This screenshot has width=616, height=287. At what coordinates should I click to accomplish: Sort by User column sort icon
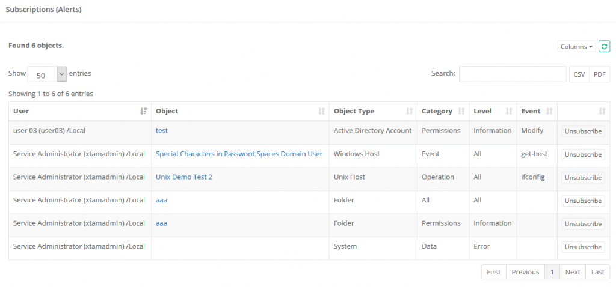tap(143, 111)
